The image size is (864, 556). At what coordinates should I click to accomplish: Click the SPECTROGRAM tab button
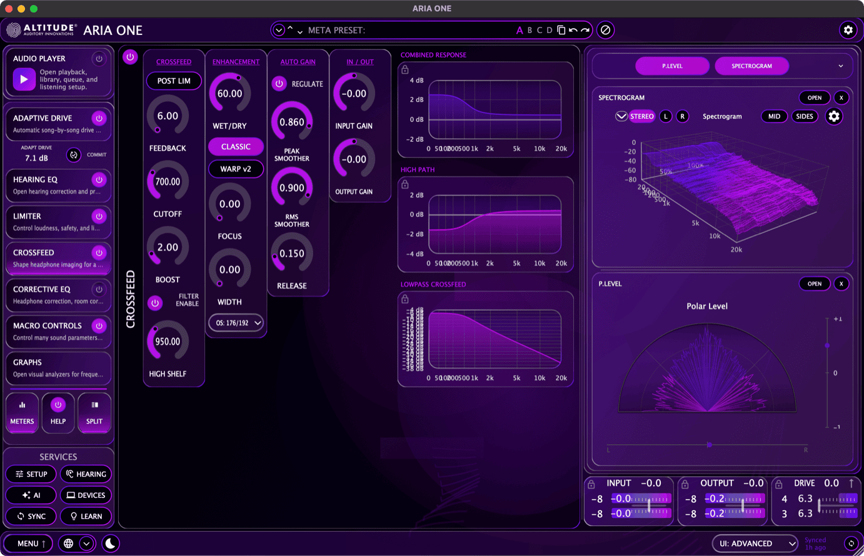751,66
